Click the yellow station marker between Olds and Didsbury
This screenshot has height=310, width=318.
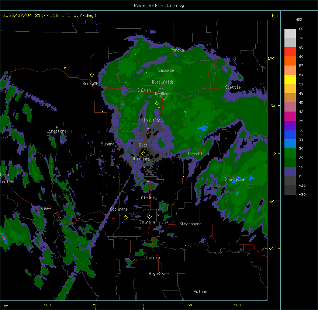[x=143, y=154]
